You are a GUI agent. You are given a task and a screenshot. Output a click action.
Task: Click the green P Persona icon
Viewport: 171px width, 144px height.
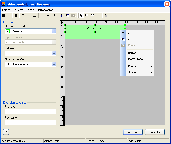coord(8,31)
